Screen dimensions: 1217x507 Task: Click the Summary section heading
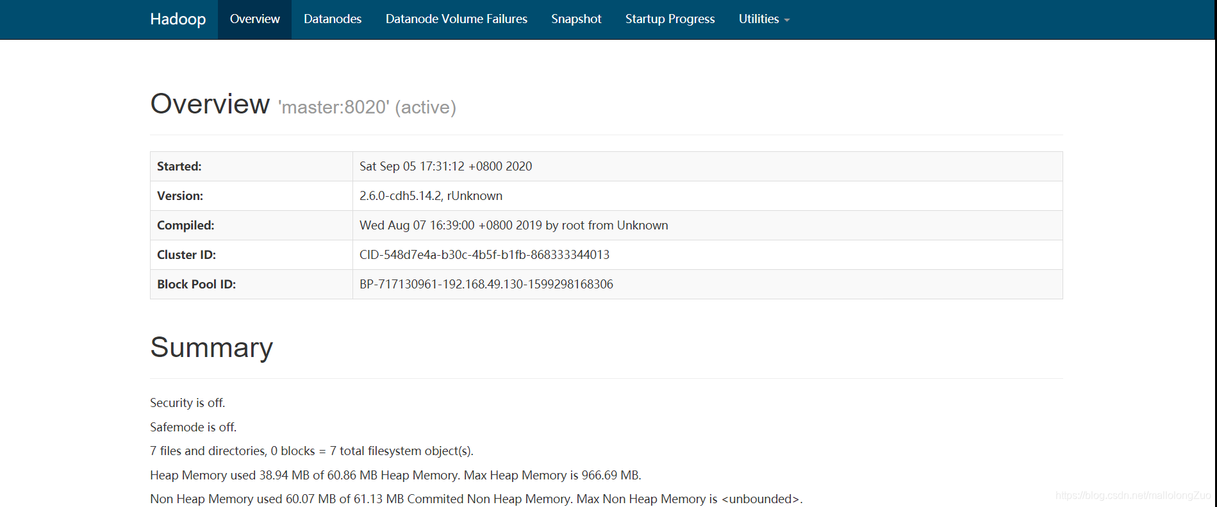tap(211, 347)
